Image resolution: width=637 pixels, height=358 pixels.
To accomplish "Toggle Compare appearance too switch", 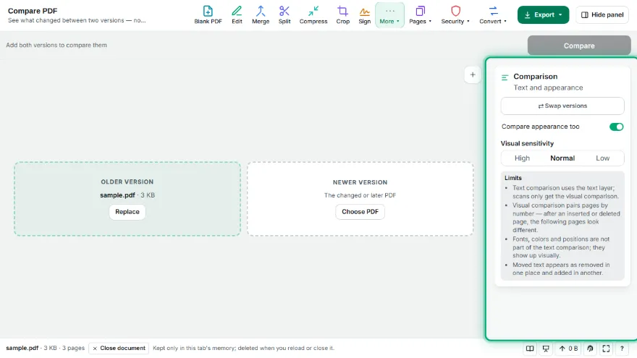I will pos(616,127).
